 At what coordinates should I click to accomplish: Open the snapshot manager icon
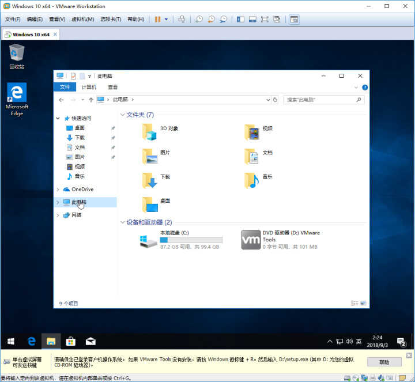click(224, 20)
